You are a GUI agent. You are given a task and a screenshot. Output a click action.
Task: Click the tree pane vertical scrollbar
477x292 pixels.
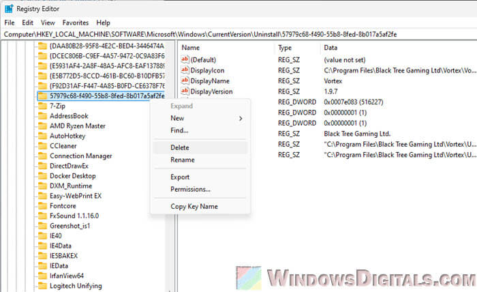169,166
